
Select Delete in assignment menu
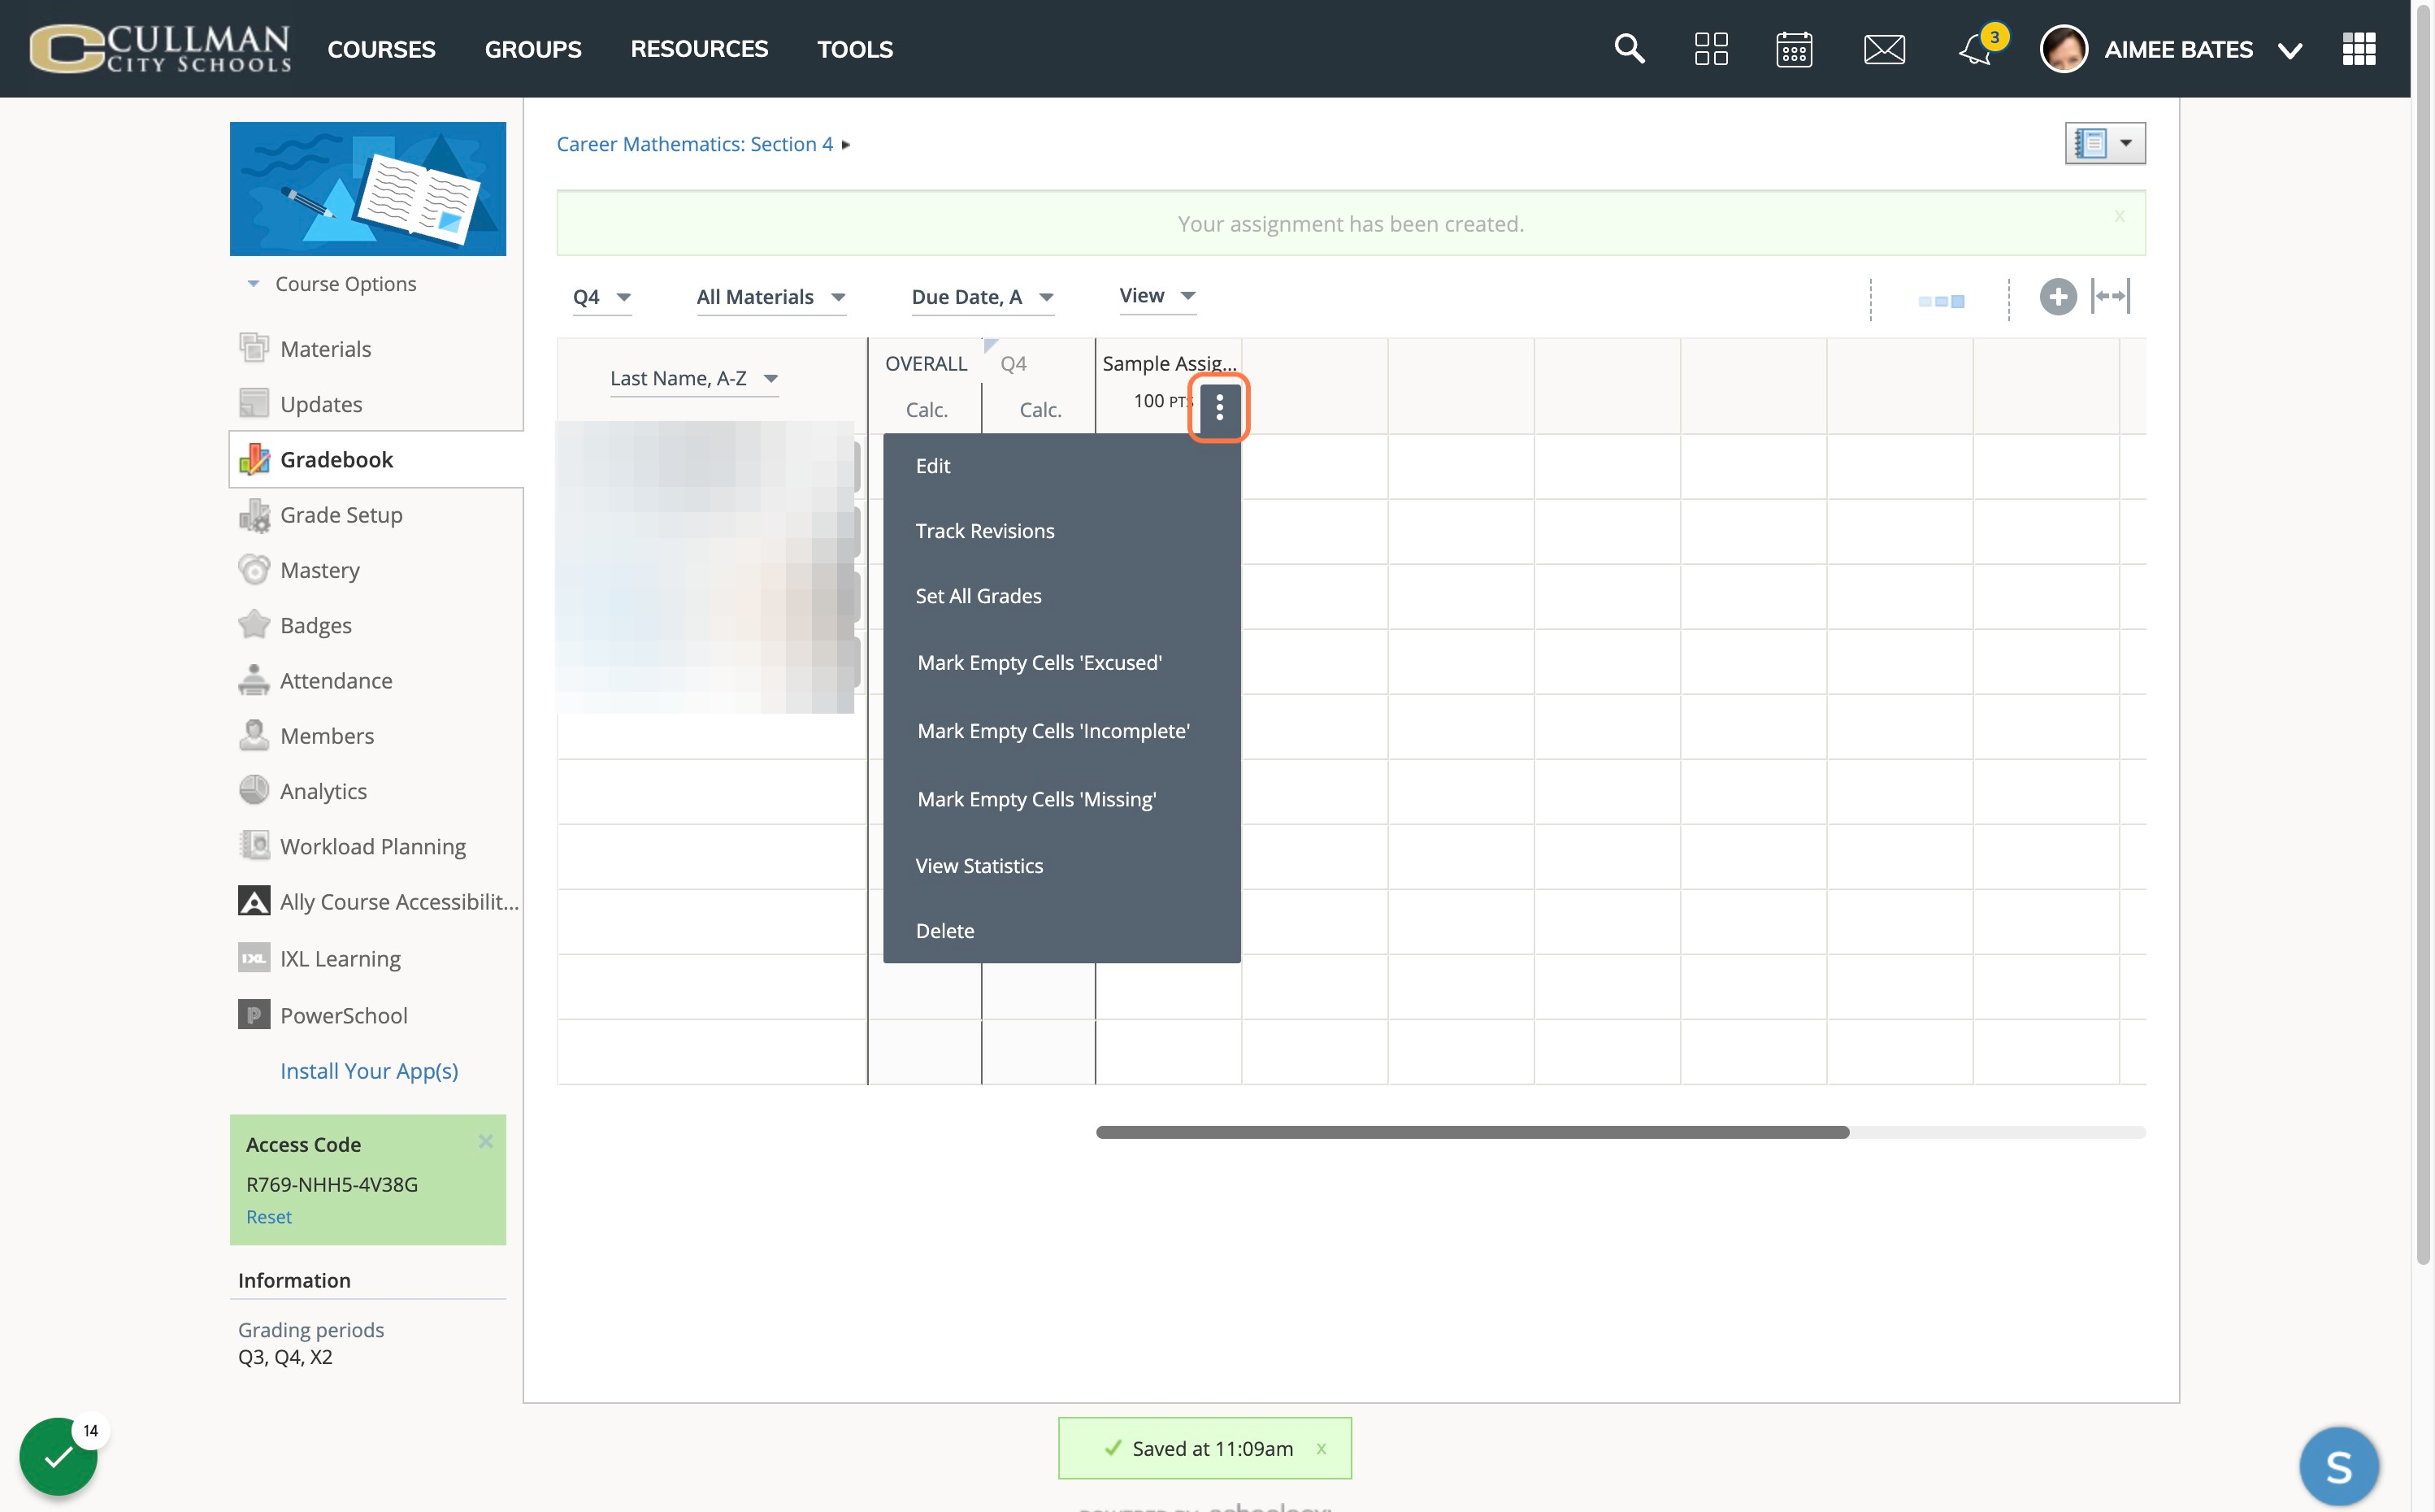click(x=1061, y=930)
